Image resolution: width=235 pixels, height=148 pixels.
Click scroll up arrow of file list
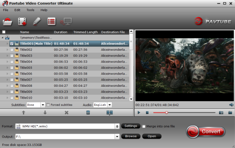pos(131,31)
